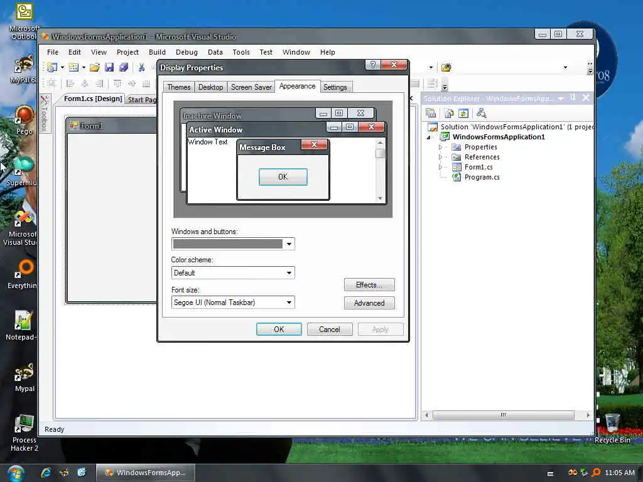
Task: Click the New Project toolbar icon
Action: [x=52, y=67]
